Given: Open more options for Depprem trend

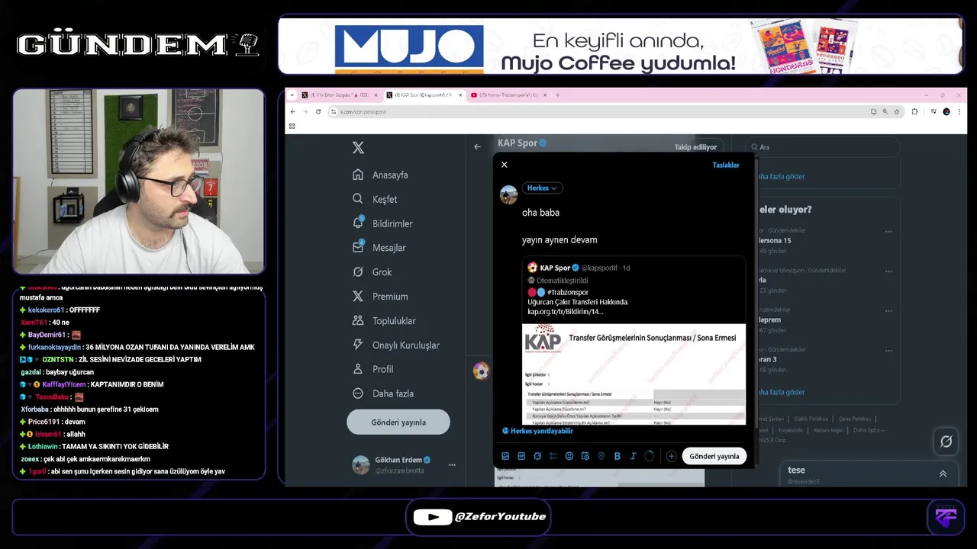Looking at the screenshot, I should tap(888, 310).
